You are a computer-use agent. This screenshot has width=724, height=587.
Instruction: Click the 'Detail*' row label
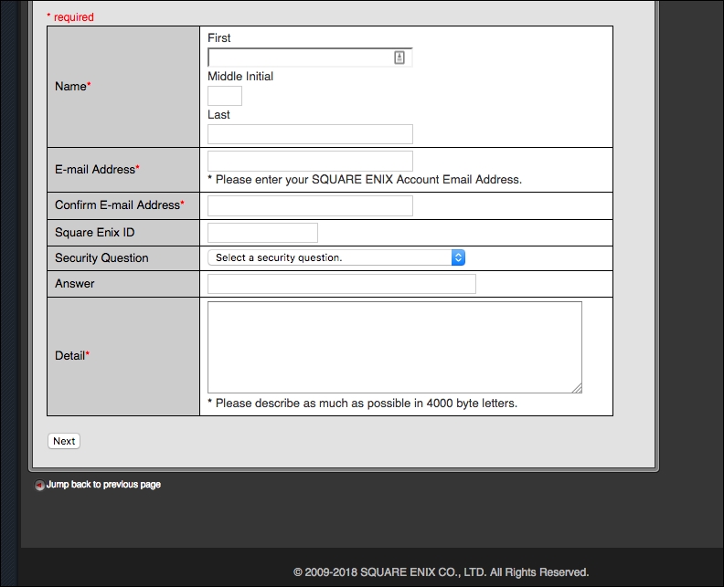click(72, 355)
